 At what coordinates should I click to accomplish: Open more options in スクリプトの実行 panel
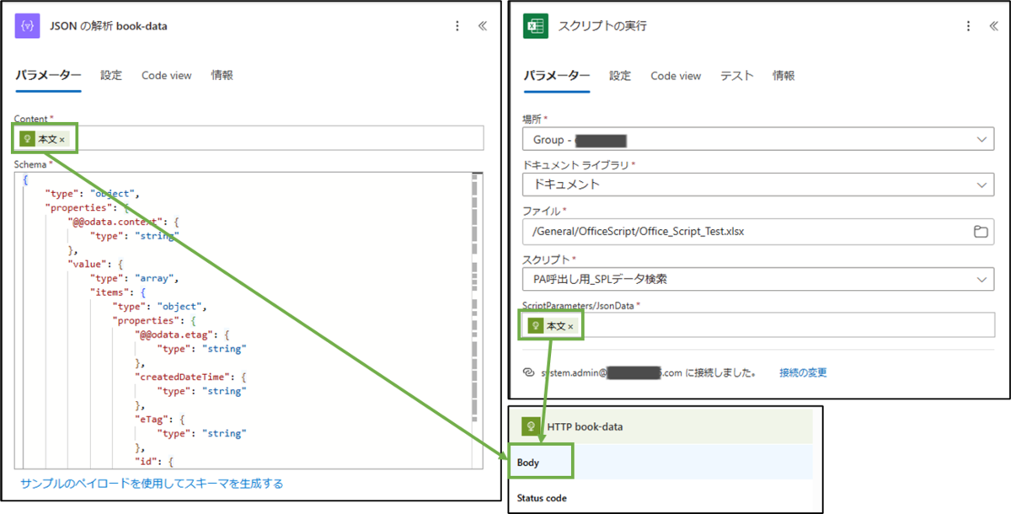point(969,26)
